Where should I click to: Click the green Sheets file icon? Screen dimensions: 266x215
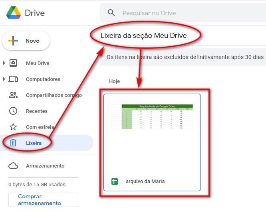(115, 181)
